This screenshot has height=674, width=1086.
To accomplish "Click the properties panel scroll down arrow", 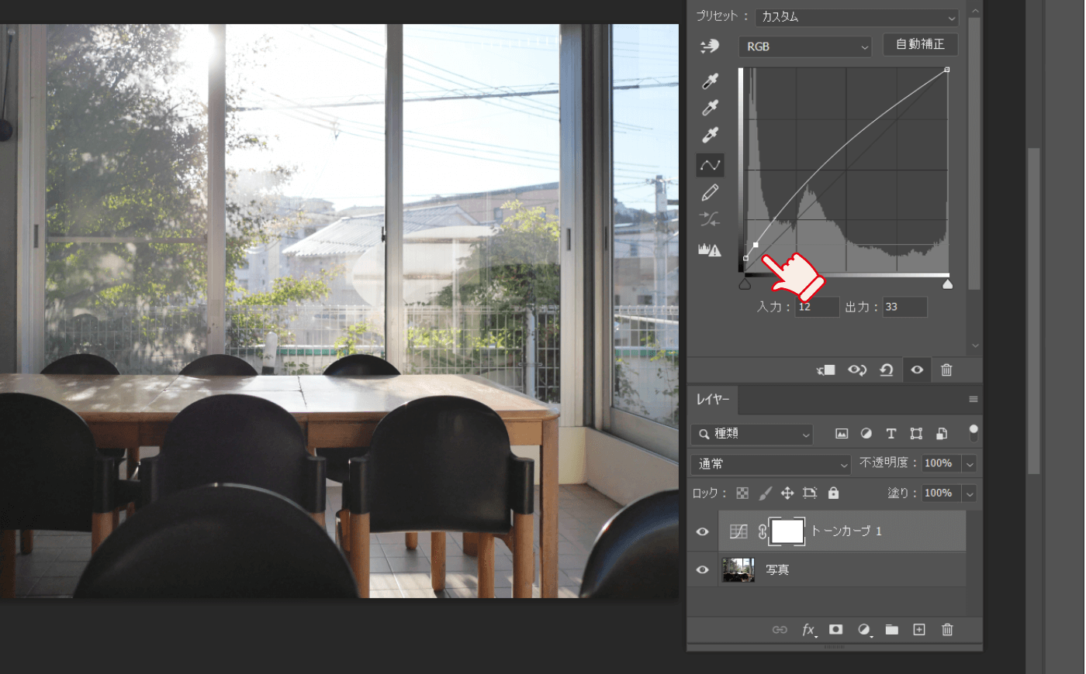I will pyautogui.click(x=975, y=346).
